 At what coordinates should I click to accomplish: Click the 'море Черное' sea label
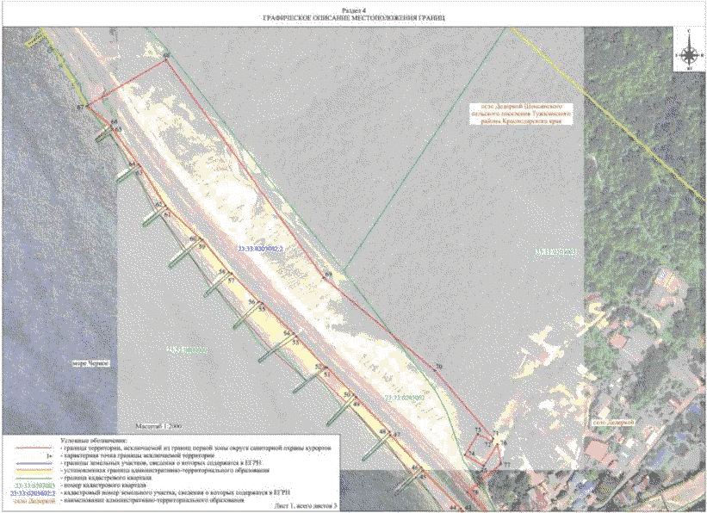(x=93, y=364)
